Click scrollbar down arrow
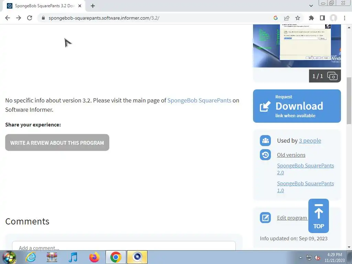 coord(349,247)
